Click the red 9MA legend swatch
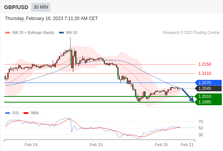This screenshot has height=151, width=223. (x=26, y=113)
